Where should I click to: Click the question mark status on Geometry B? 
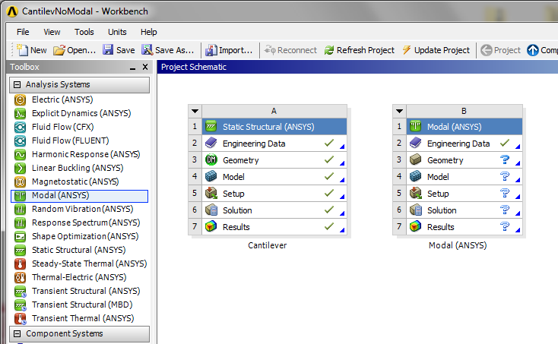(x=505, y=159)
